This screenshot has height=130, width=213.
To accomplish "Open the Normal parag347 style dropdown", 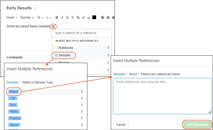I will point(27,18).
